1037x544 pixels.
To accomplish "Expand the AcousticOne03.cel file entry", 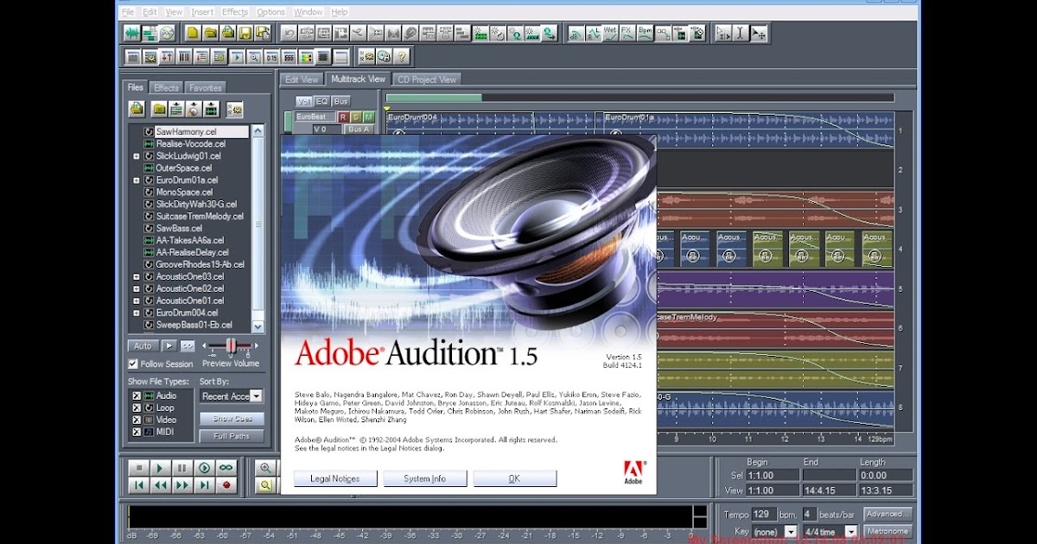I will coord(137,276).
